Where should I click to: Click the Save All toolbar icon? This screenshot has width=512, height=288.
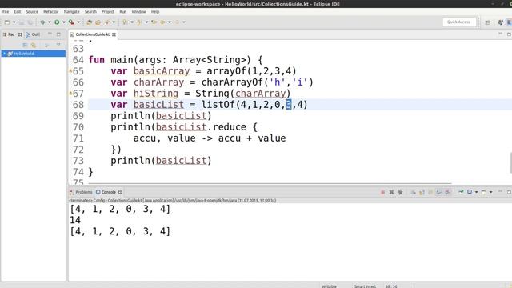click(30, 22)
